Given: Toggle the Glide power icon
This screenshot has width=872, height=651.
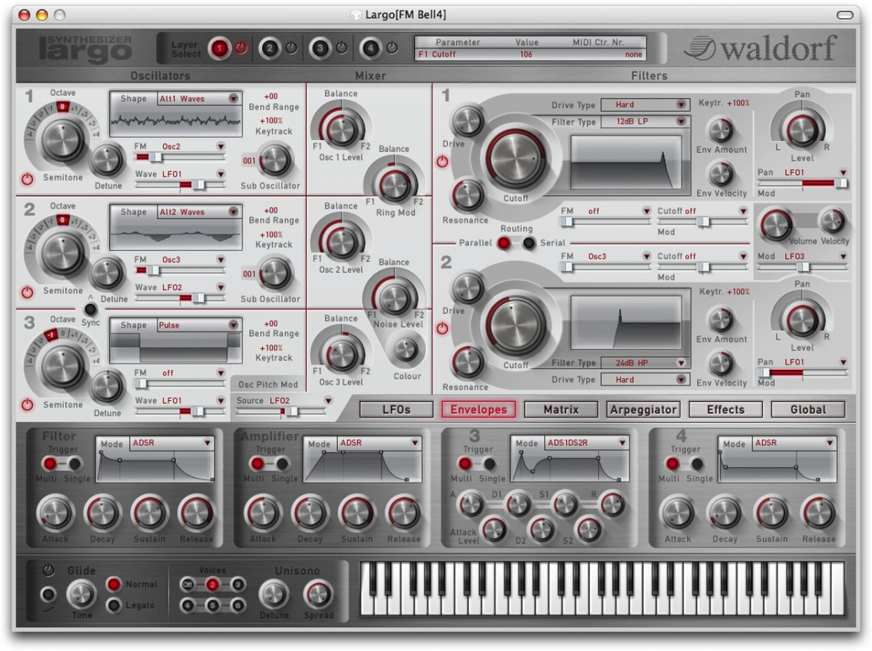Looking at the screenshot, I should pyautogui.click(x=49, y=570).
